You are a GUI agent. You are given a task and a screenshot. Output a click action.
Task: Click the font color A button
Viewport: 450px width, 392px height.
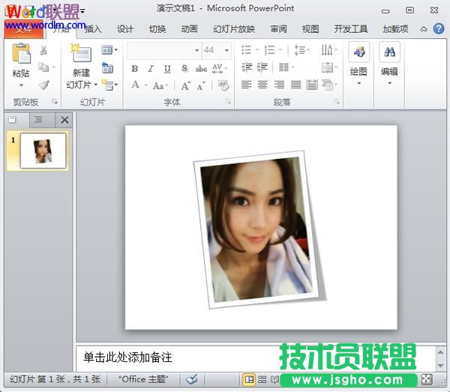(x=136, y=85)
